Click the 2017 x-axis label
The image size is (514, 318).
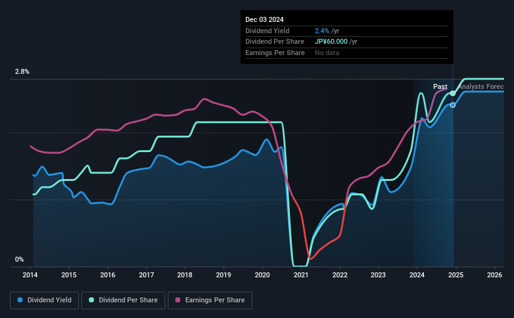click(x=146, y=275)
